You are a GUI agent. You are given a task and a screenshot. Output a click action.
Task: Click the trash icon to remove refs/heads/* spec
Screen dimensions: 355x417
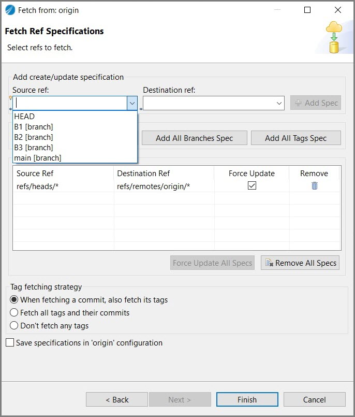[314, 186]
